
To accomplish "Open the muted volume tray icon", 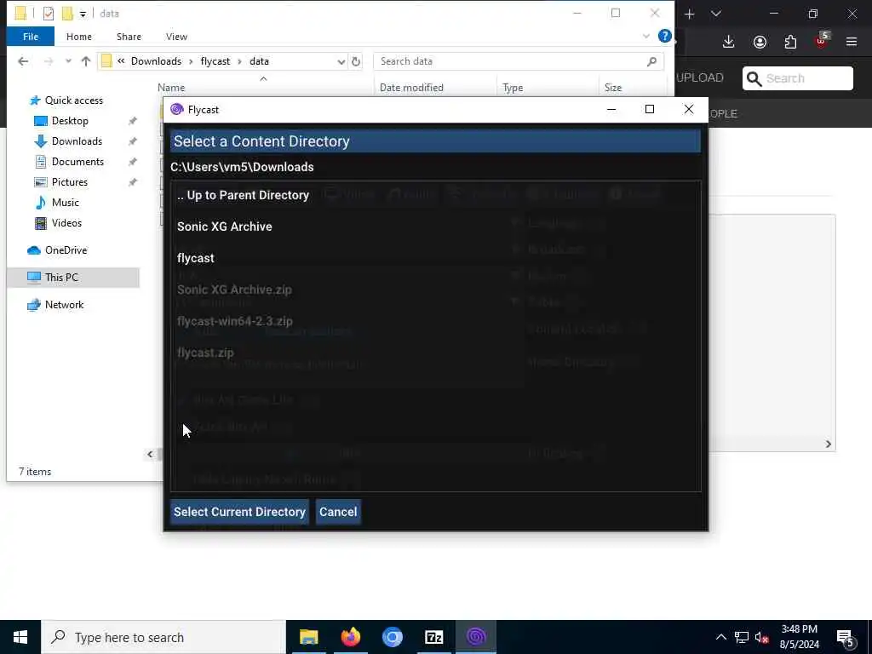I will (762, 637).
